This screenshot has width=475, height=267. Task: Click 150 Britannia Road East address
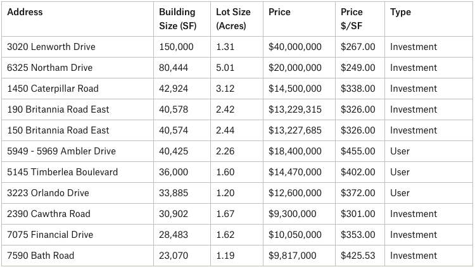point(58,130)
